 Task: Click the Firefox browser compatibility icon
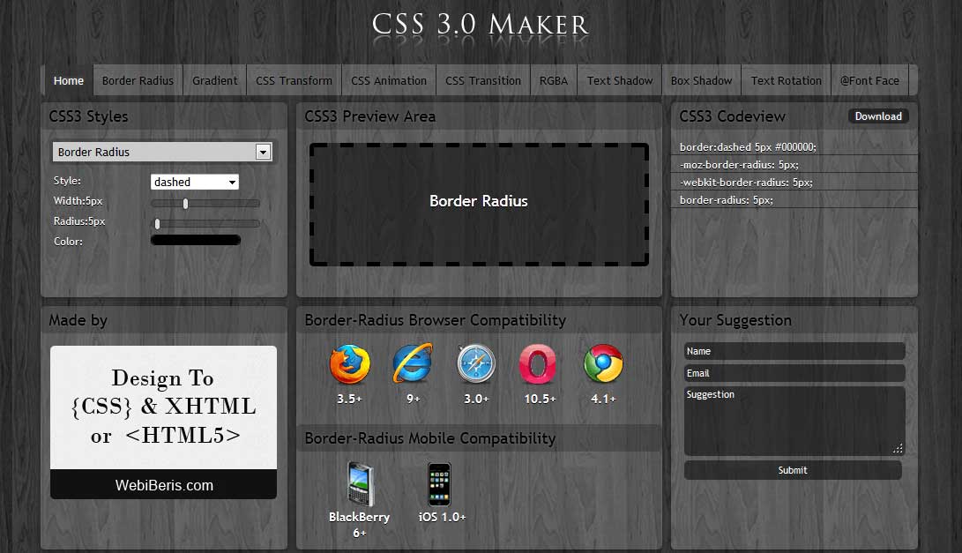[x=350, y=363]
